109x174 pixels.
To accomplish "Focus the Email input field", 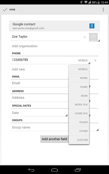I will (x=39, y=83).
